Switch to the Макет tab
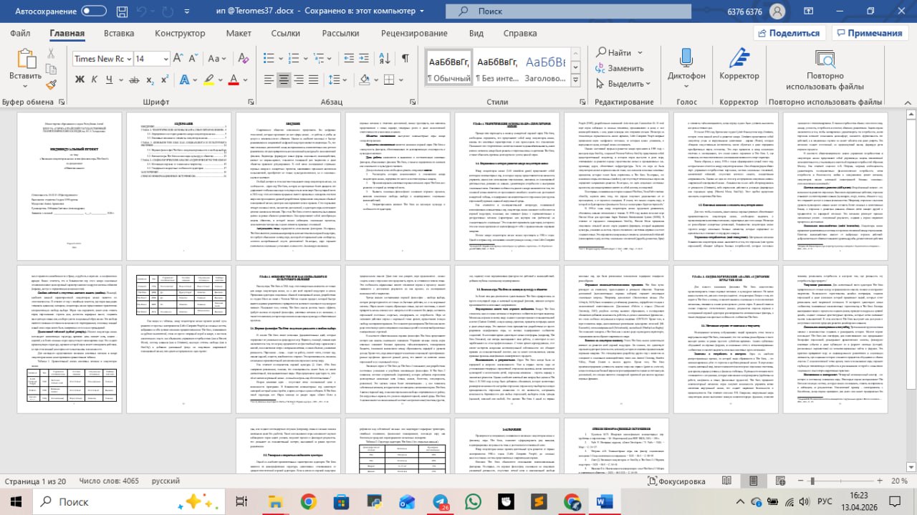The width and height of the screenshot is (917, 515). click(239, 33)
